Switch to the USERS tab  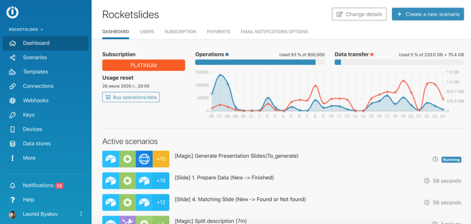(x=147, y=32)
